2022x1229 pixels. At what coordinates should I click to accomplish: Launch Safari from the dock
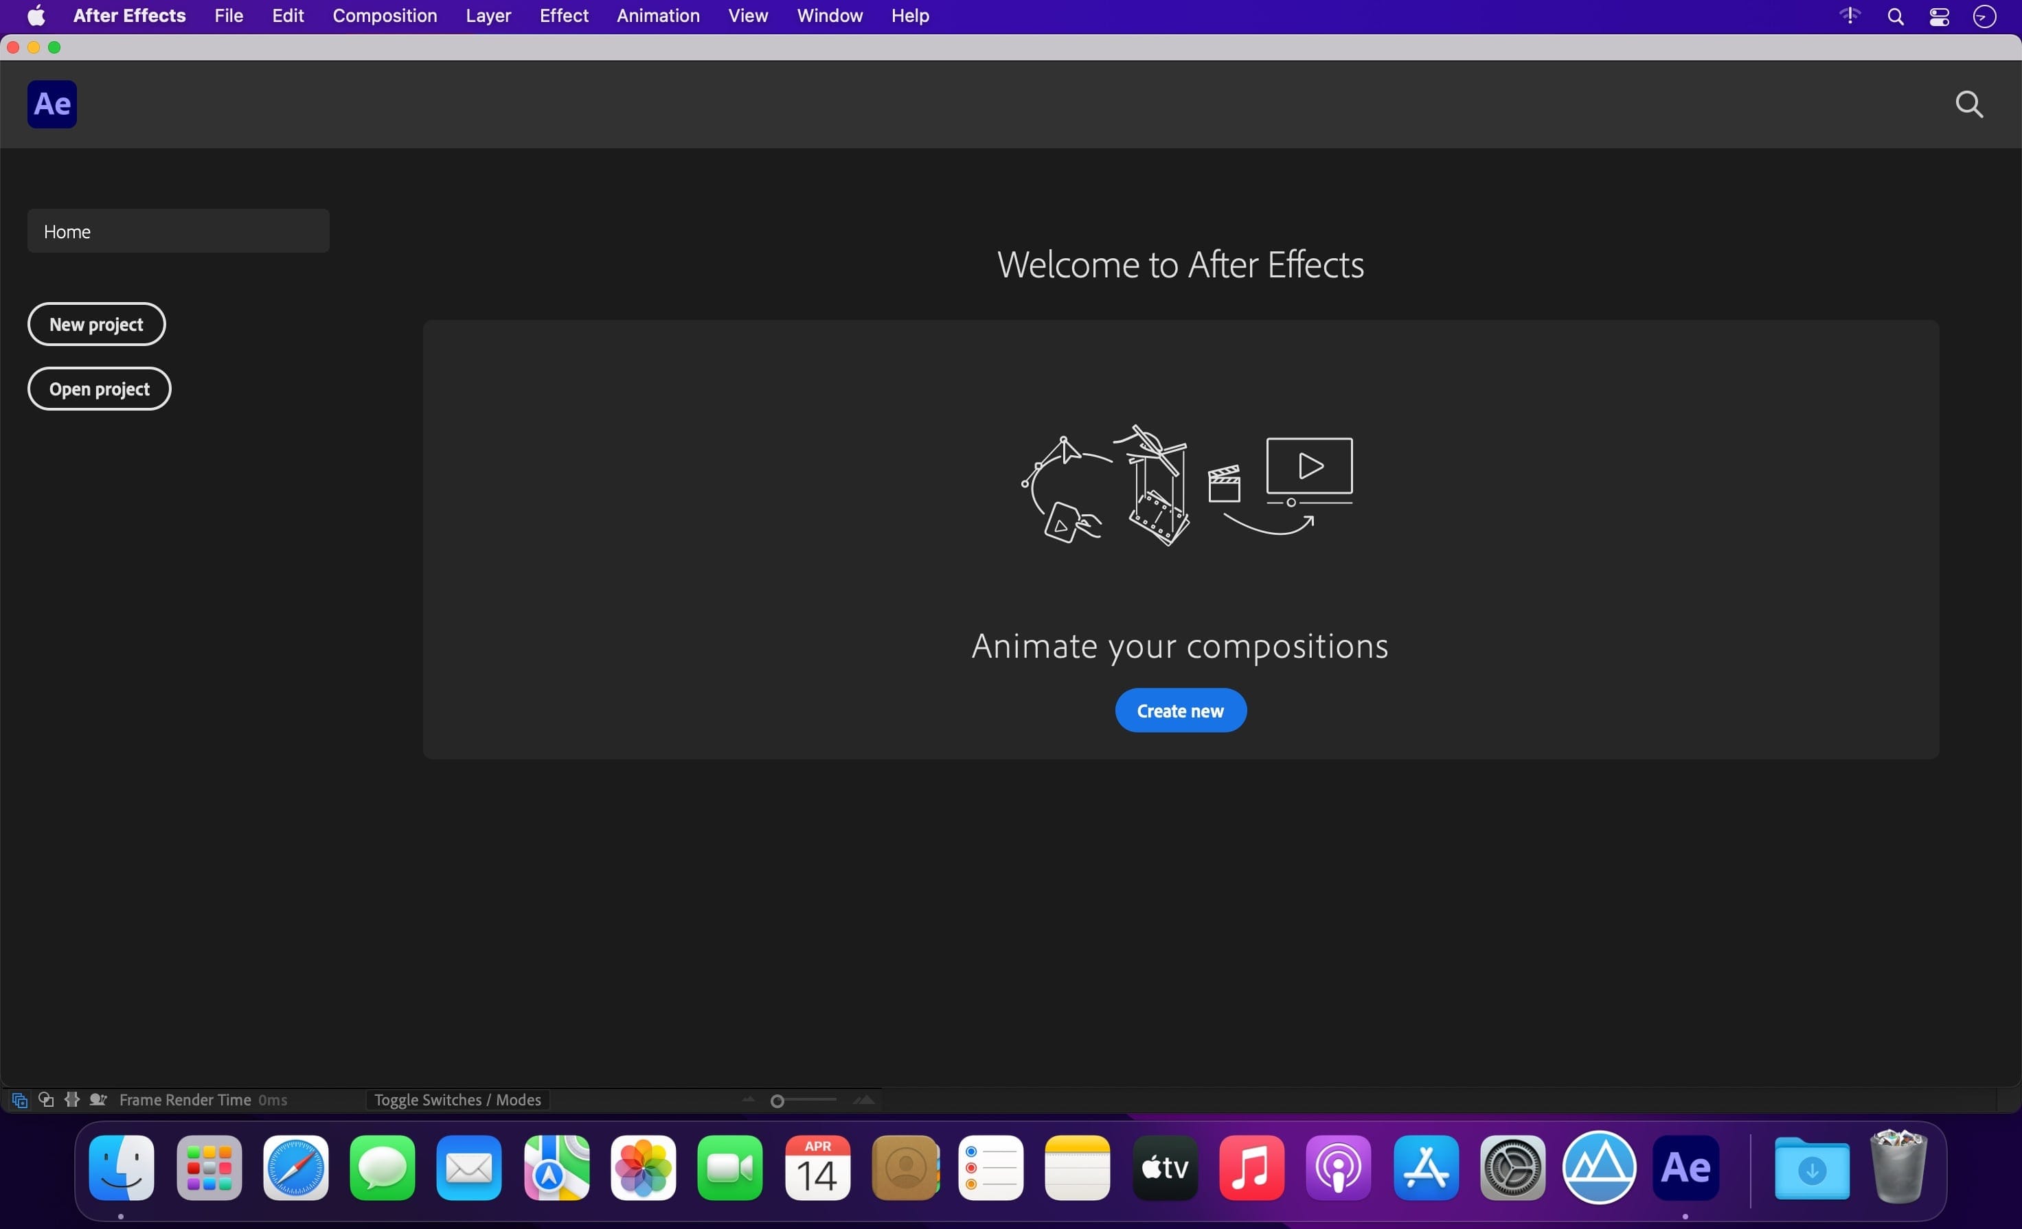pos(295,1167)
